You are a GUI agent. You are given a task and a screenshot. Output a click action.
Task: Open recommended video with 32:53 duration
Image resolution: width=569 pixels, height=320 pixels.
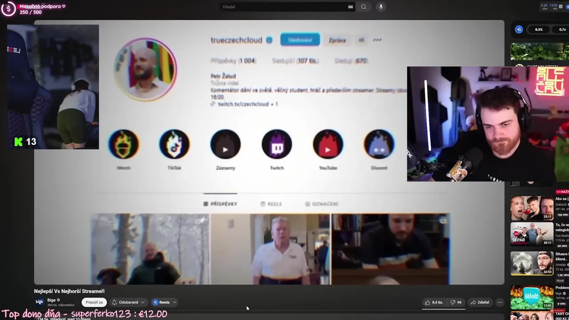[x=532, y=263]
